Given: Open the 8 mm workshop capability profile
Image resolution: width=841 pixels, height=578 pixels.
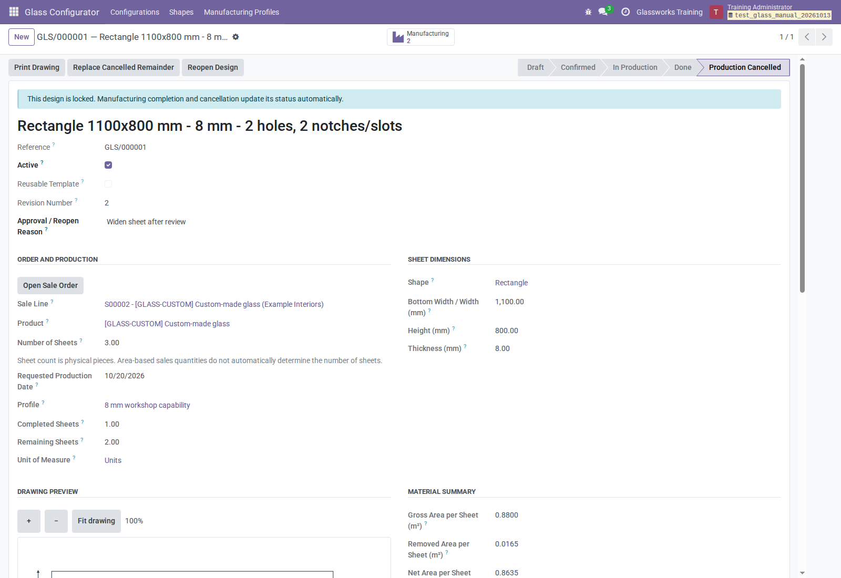Looking at the screenshot, I should (x=147, y=405).
